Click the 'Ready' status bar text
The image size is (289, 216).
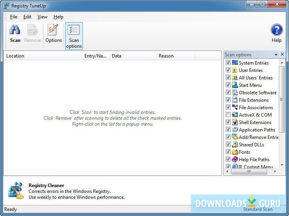[11, 209]
